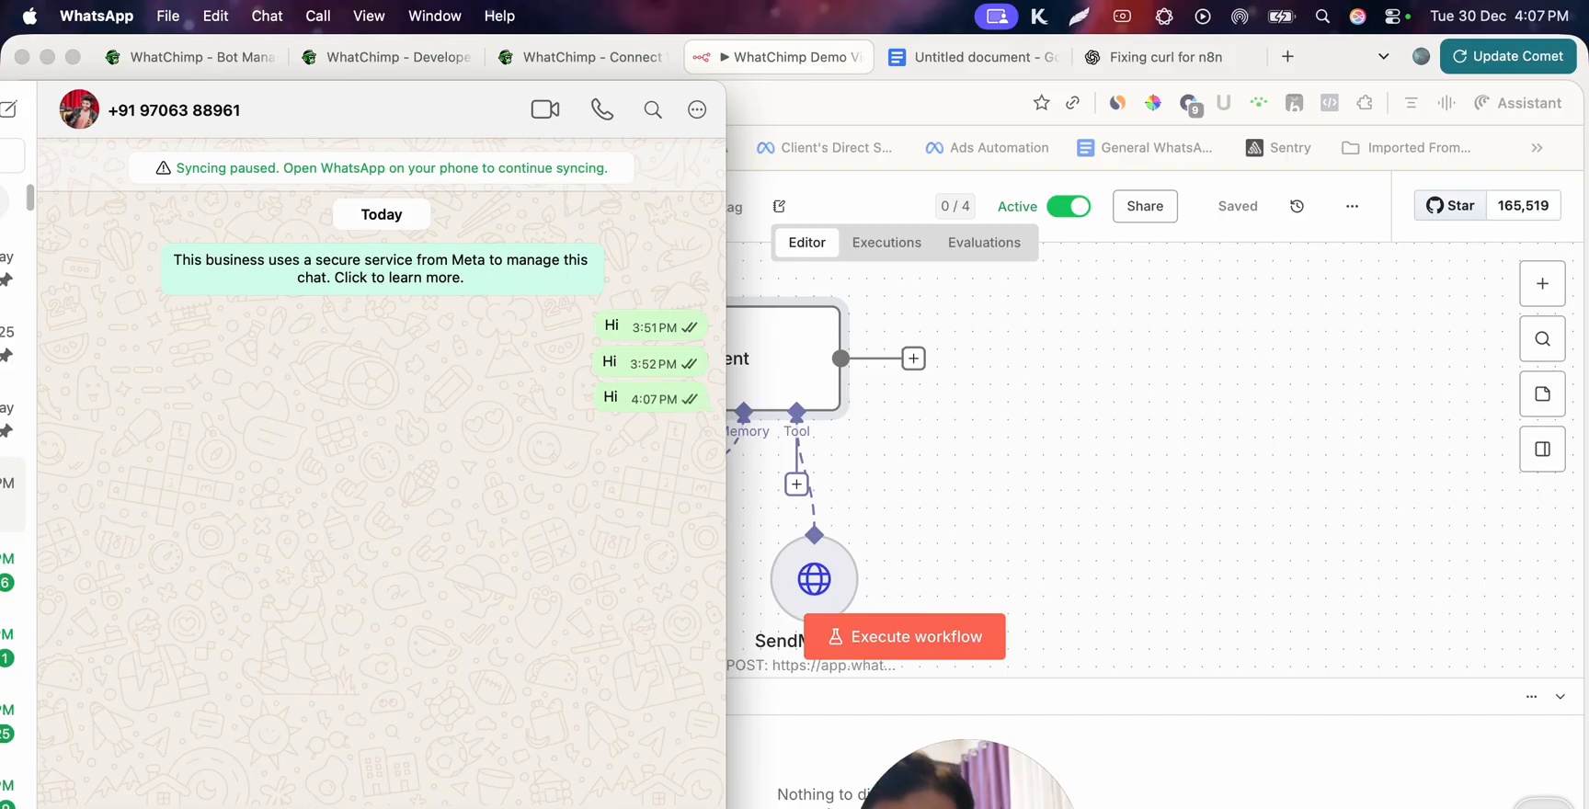Switch to the Untitled document tab

pyautogui.click(x=974, y=57)
